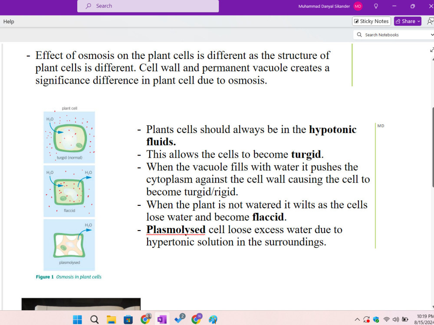Open File Explorer from the taskbar
Screen dimensions: 434x325
(111, 319)
